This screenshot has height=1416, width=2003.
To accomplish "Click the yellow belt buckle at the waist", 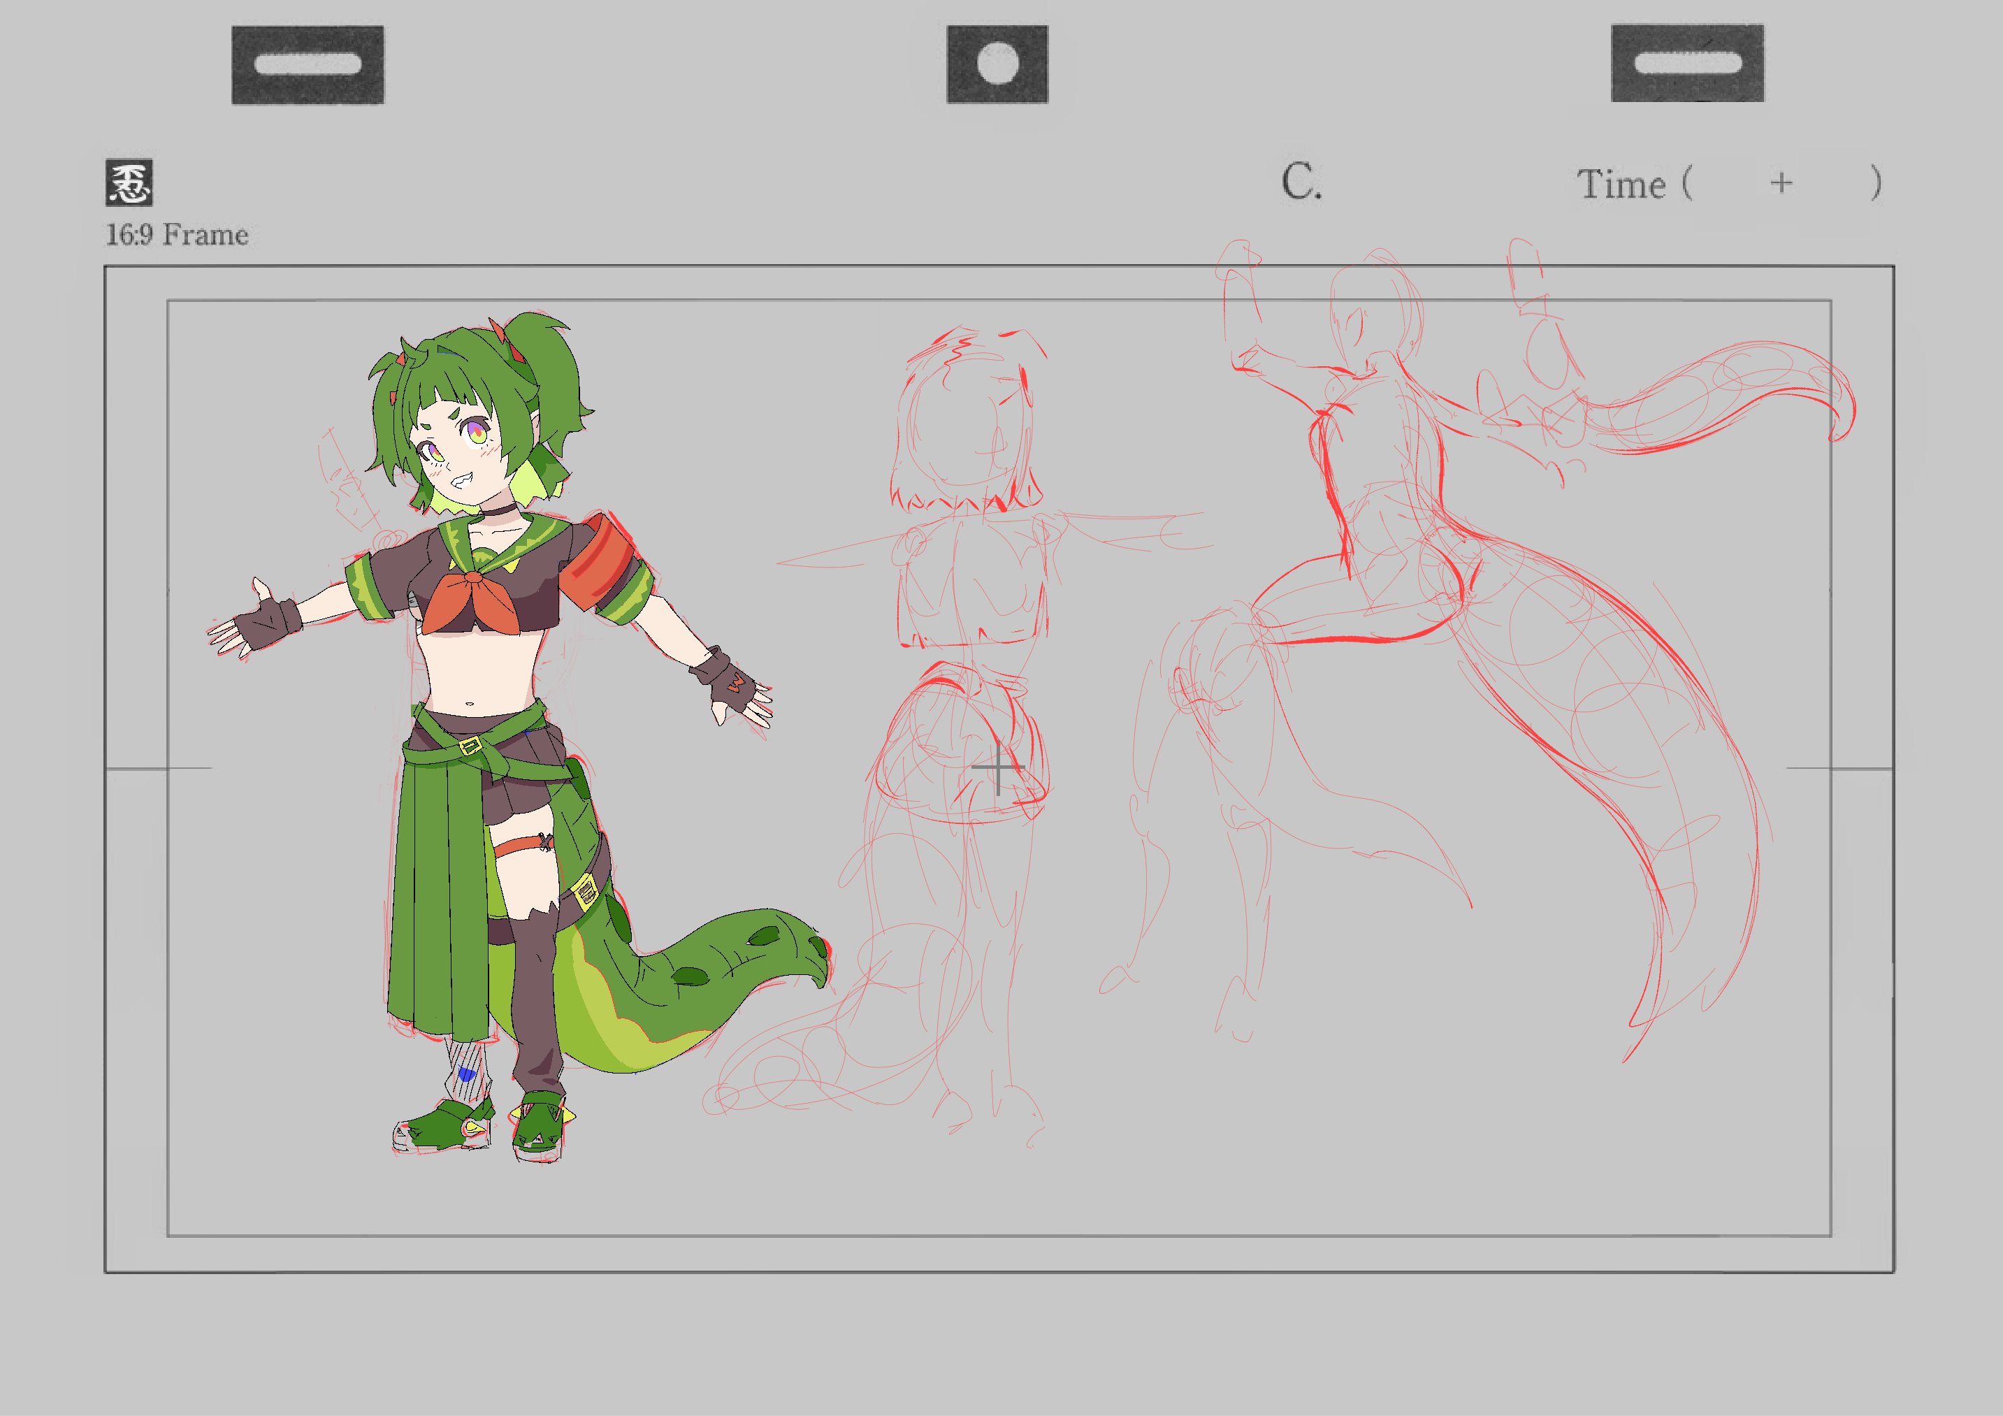I will (471, 745).
